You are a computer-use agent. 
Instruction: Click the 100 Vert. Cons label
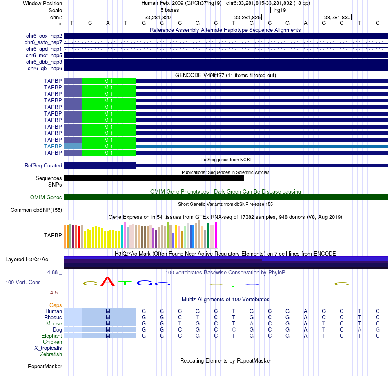point(23,282)
